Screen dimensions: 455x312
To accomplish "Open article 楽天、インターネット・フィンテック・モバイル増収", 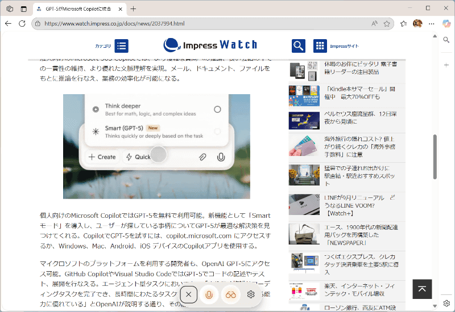I will pyautogui.click(x=359, y=290).
